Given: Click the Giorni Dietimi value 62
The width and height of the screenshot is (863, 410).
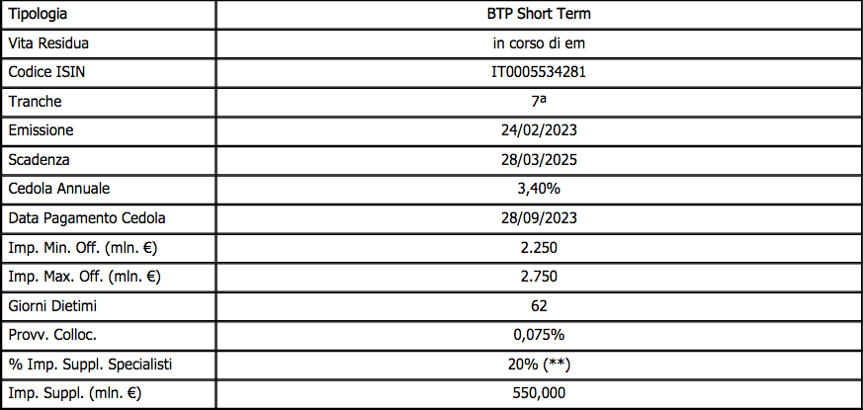Looking at the screenshot, I should pos(539,306).
